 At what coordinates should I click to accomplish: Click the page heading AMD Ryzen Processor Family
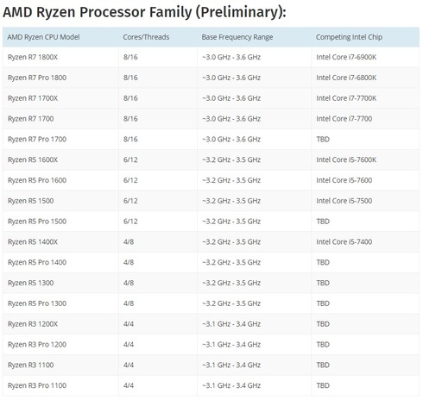pos(144,12)
